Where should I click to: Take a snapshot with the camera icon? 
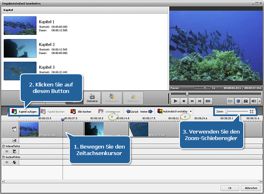[246, 101]
